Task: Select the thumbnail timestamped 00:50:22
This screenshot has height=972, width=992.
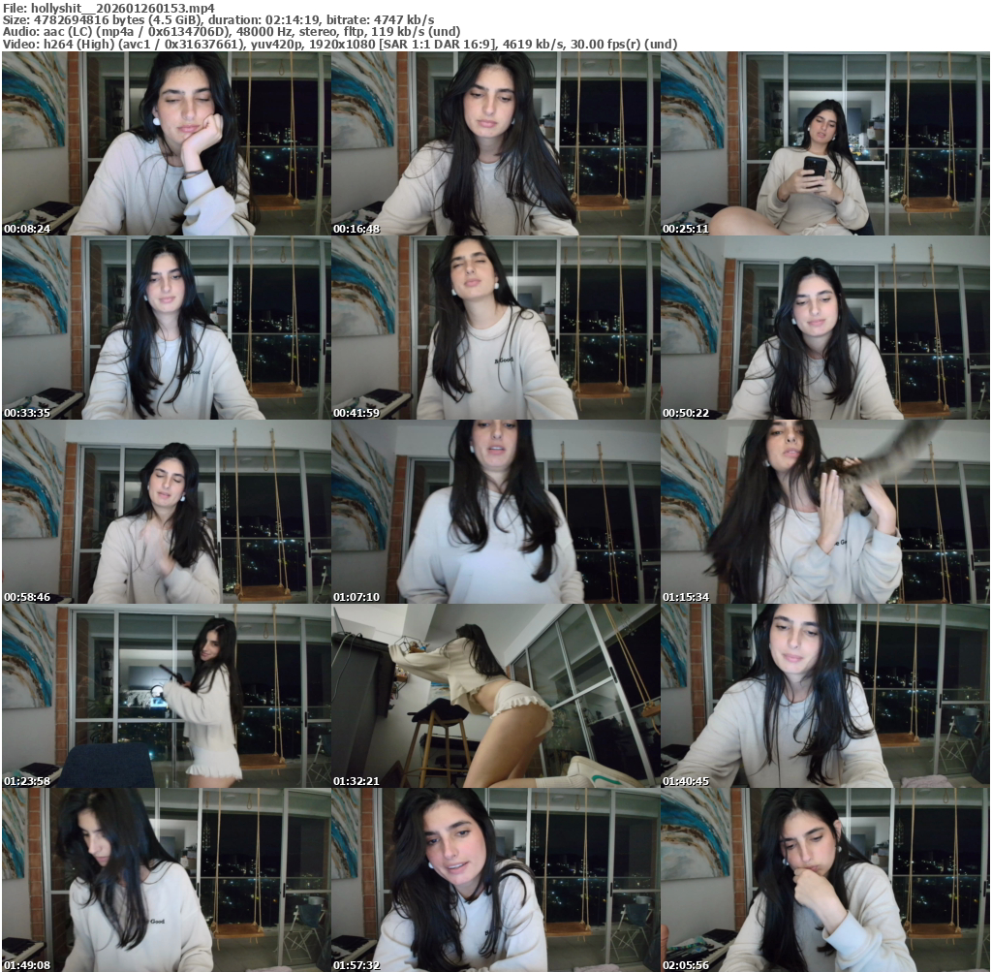Action: point(825,328)
